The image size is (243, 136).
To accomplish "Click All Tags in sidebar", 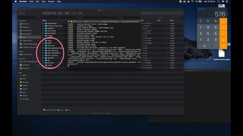I will pos(25,99).
